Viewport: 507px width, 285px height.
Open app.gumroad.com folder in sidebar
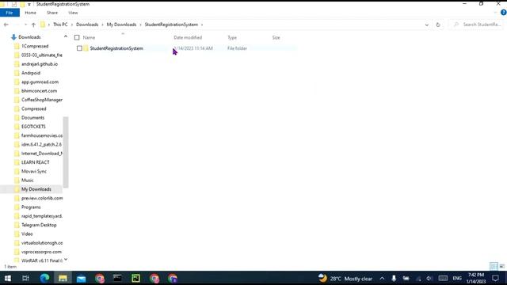pyautogui.click(x=40, y=82)
